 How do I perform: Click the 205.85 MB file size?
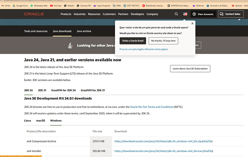coord(99,151)
